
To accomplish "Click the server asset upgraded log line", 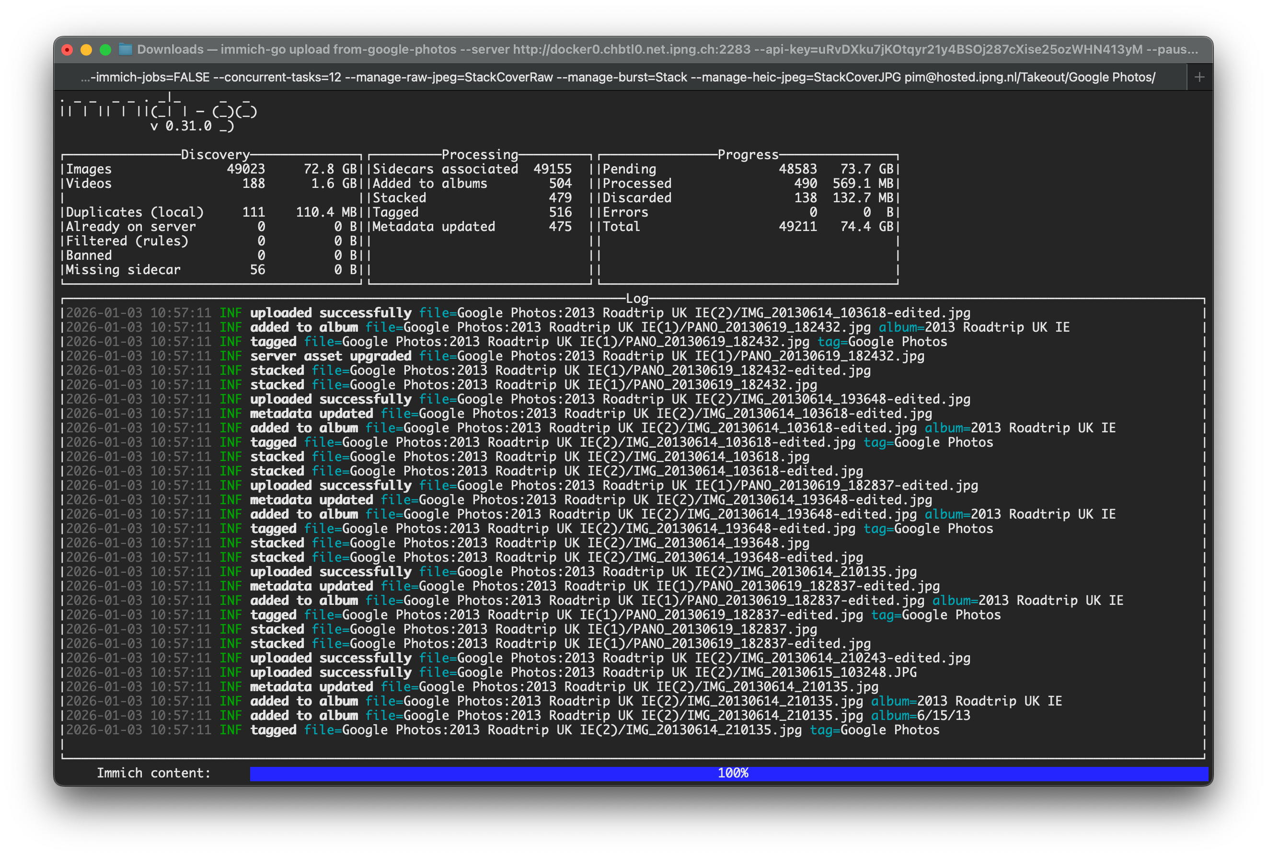I will pos(330,356).
